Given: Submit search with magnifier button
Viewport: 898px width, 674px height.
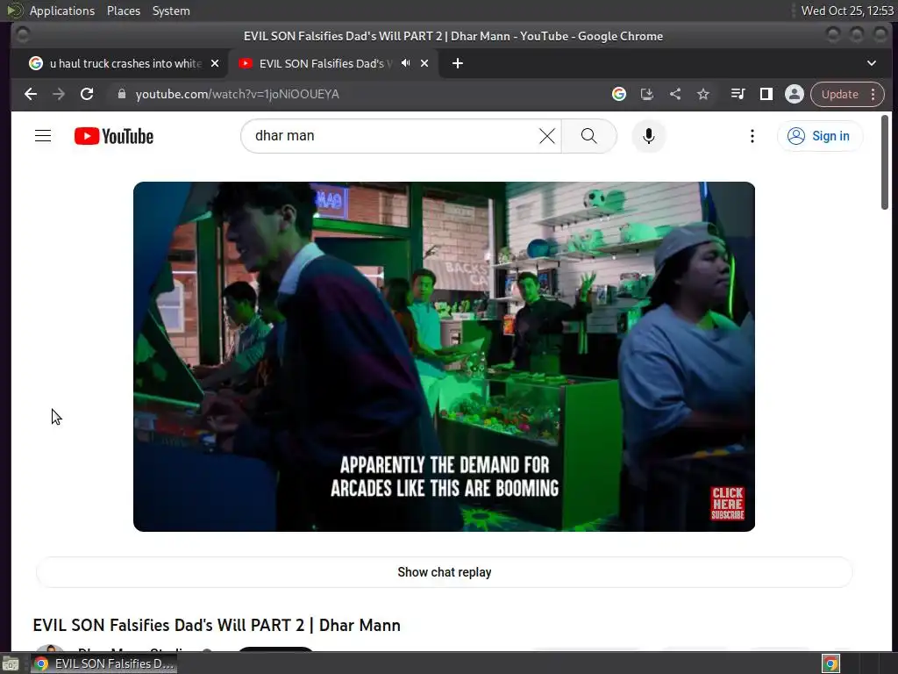Looking at the screenshot, I should 588,136.
